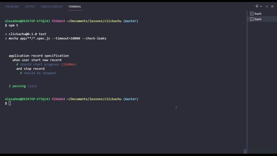This screenshot has width=277, height=156.
Task: Click 'and stop record' line
Action: click(x=30, y=68)
